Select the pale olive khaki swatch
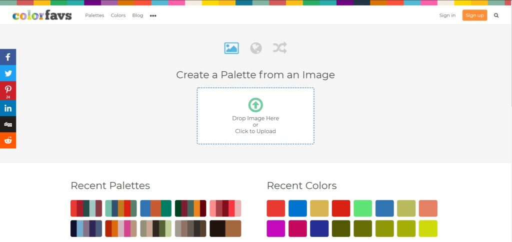The image size is (512, 242). (x=406, y=209)
